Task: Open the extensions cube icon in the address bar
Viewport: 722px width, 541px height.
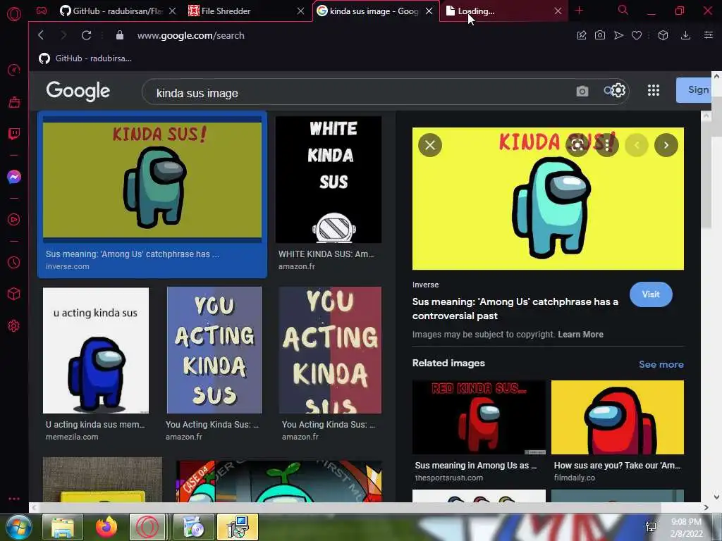Action: click(663, 35)
